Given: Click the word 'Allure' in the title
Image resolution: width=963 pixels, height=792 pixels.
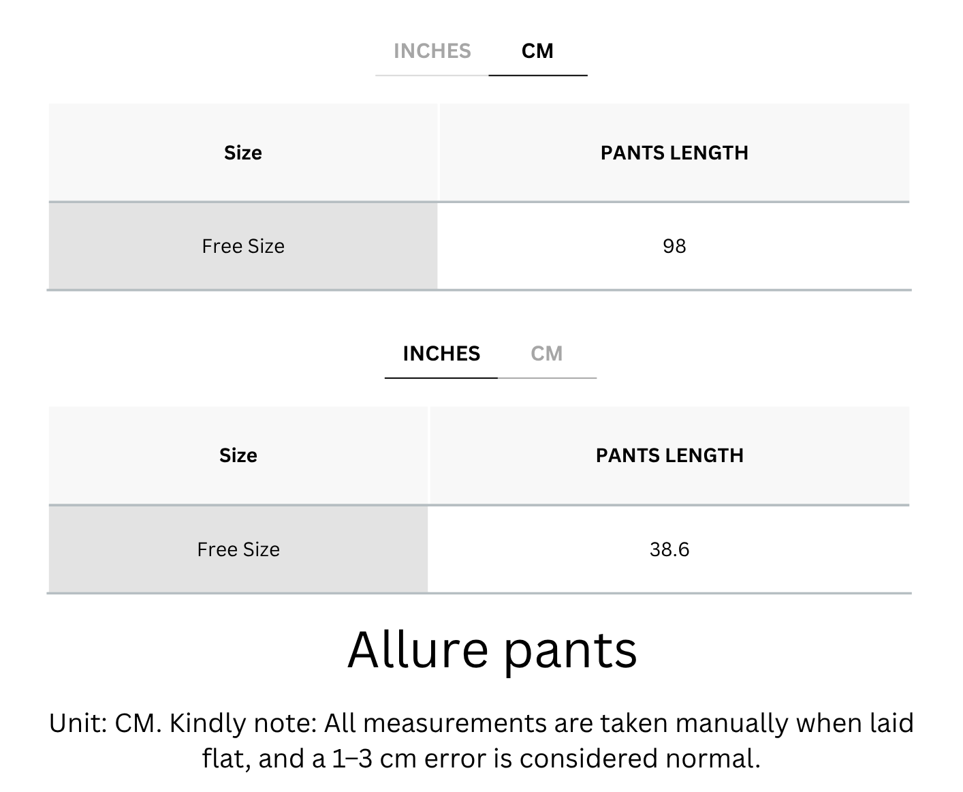Looking at the screenshot, I should [x=418, y=649].
